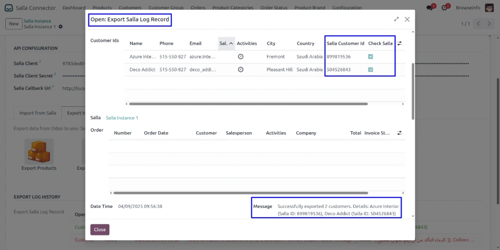Screen dimensions: 500x250
Task: Click the Export Products boxes icon
Action: click(x=39, y=152)
